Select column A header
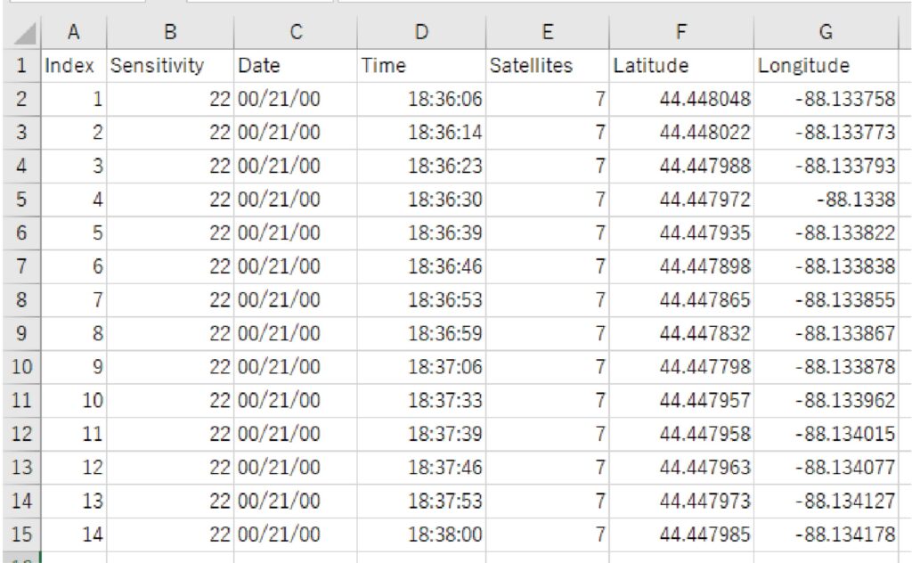The height and width of the screenshot is (563, 912). [x=74, y=32]
